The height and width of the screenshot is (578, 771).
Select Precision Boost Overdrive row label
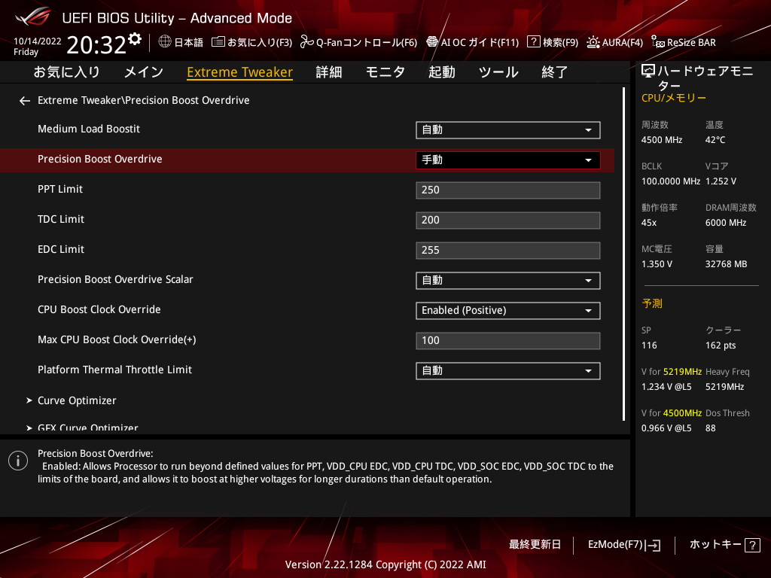[100, 160]
